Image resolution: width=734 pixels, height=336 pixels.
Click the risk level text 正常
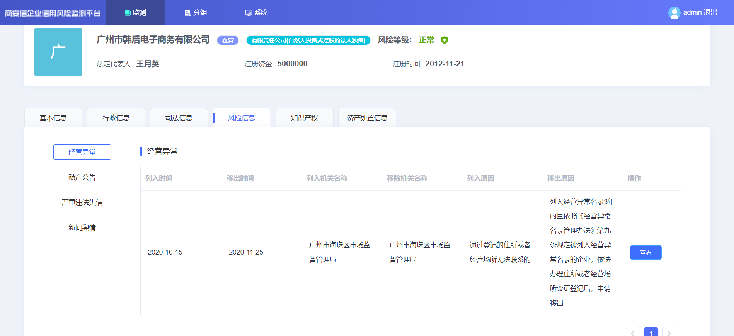(426, 40)
